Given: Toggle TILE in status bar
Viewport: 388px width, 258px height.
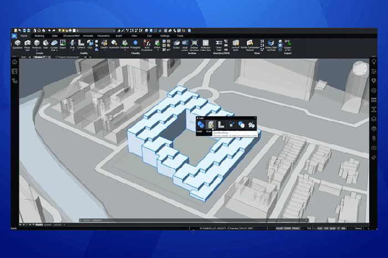Looking at the screenshot, I should [x=309, y=228].
